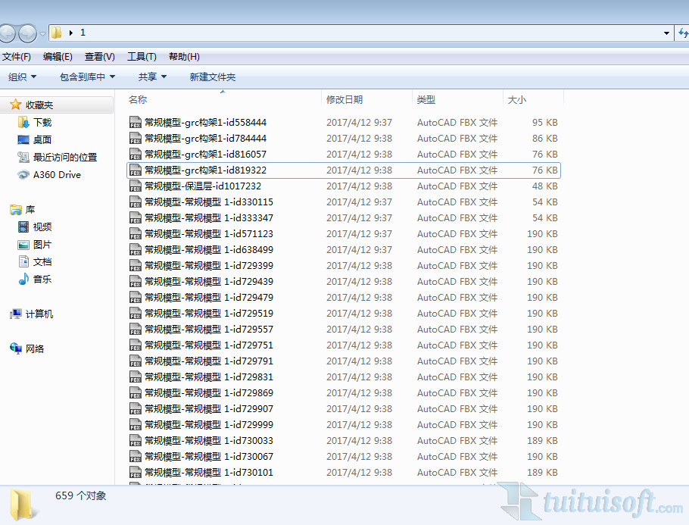Select file name 常规模型-常规模型 1-id729869
Viewport: 689px width, 525px height.
tap(209, 392)
